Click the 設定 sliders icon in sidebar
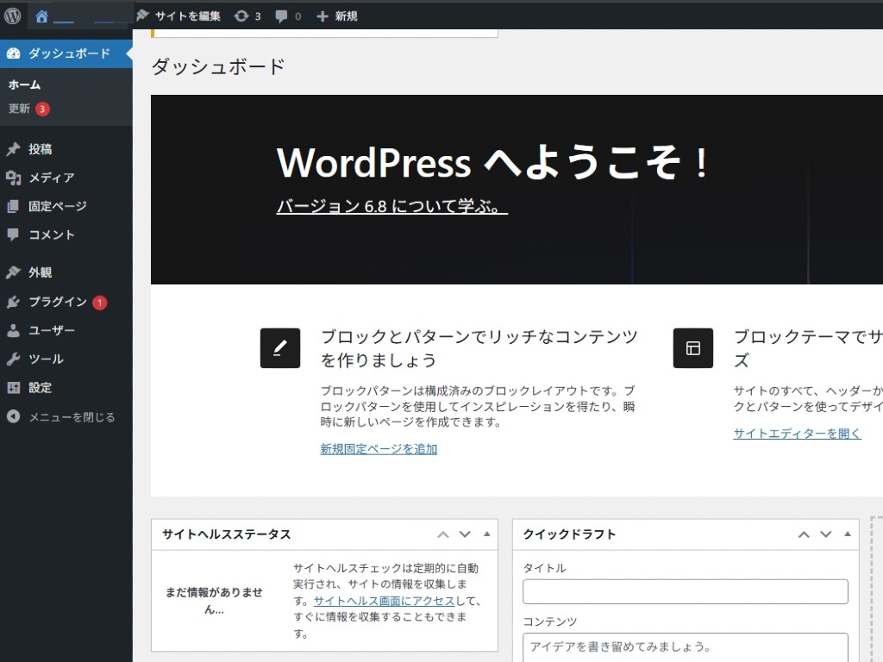The height and width of the screenshot is (662, 883). pyautogui.click(x=14, y=388)
